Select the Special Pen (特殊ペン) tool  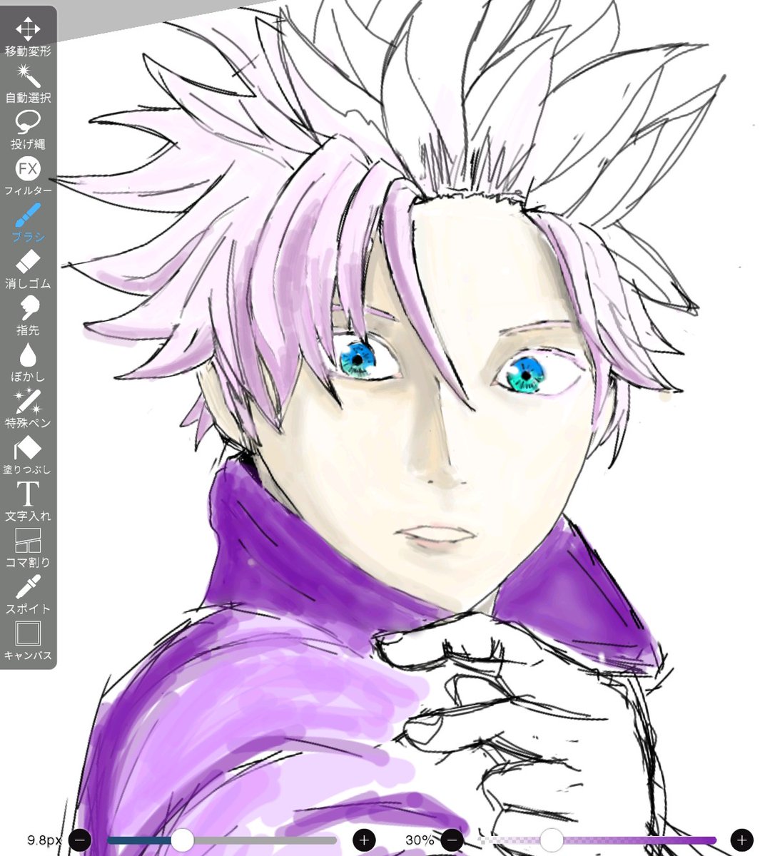[x=28, y=408]
